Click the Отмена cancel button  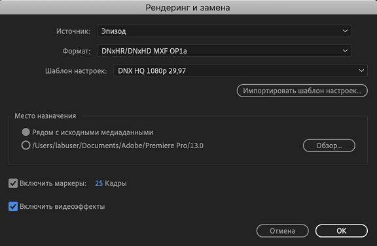(x=283, y=231)
